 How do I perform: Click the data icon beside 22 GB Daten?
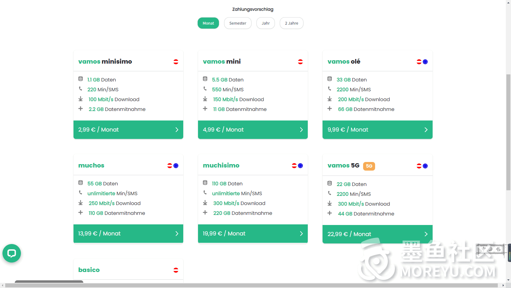click(x=330, y=183)
